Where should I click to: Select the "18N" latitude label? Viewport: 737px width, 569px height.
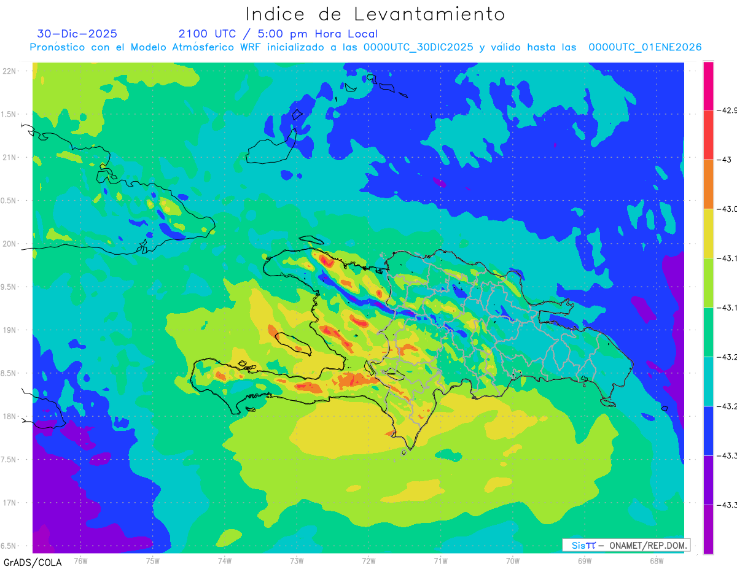pos(10,417)
